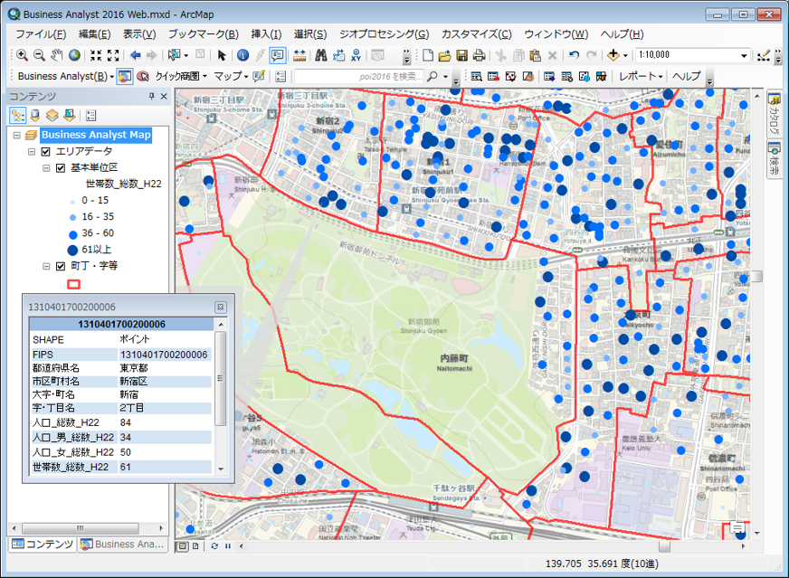Uncheck the エリアデータ group layer
Image resolution: width=789 pixels, height=578 pixels.
point(46,151)
